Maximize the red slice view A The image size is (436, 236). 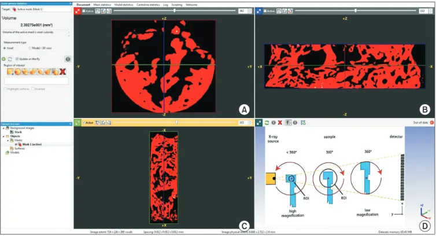click(77, 11)
